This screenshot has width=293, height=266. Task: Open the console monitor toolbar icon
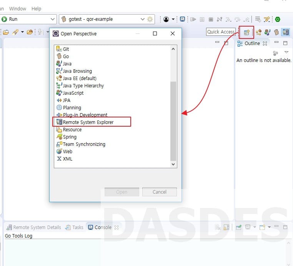[182, 19]
